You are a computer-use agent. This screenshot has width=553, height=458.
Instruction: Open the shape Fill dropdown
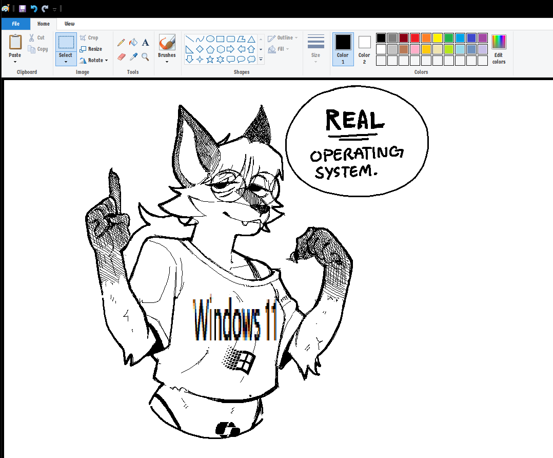(x=279, y=49)
